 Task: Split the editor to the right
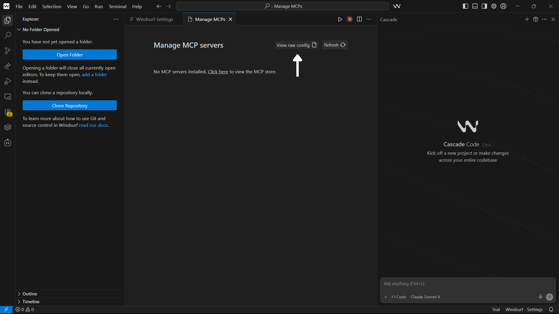tap(359, 19)
